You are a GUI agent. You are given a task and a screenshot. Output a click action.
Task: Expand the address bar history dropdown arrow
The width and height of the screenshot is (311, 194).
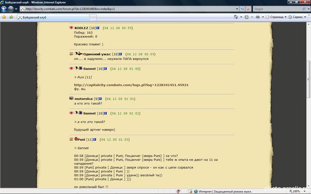[x=237, y=9]
